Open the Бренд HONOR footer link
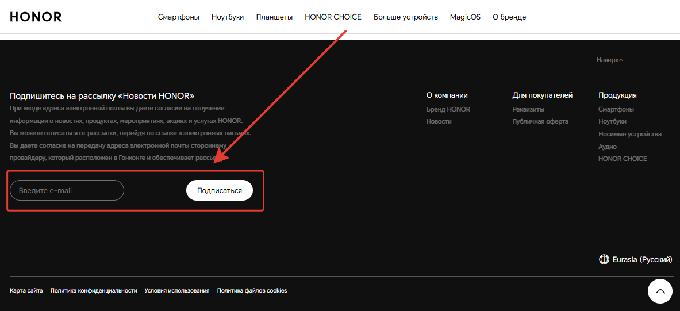 (x=448, y=109)
